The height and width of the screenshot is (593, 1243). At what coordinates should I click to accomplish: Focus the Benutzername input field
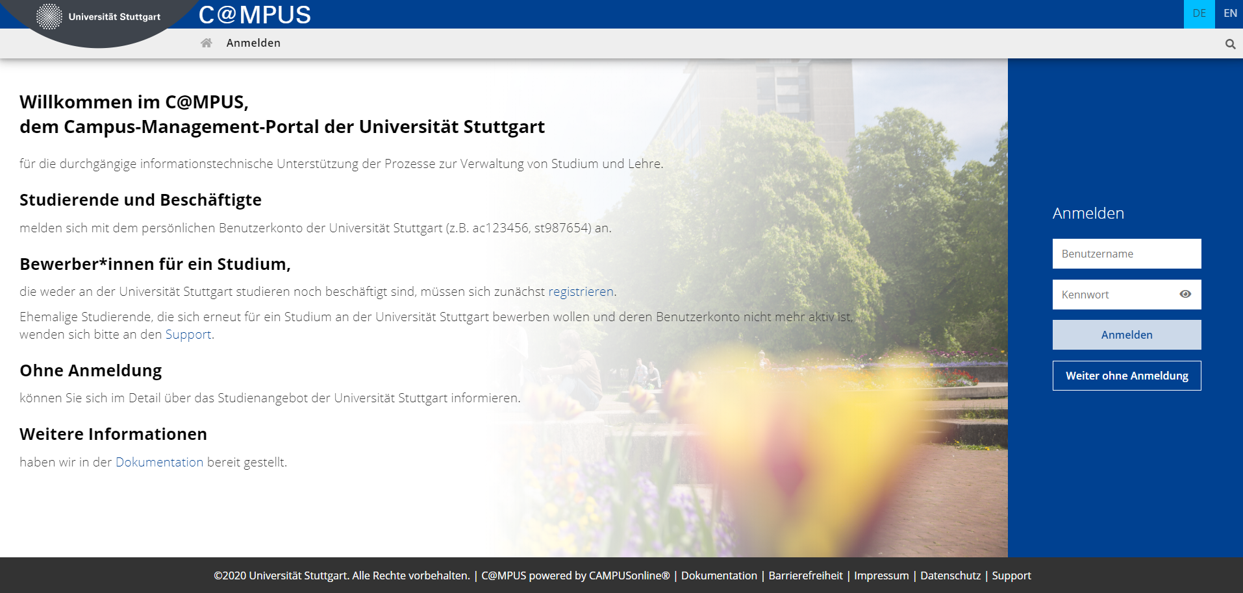(x=1127, y=254)
